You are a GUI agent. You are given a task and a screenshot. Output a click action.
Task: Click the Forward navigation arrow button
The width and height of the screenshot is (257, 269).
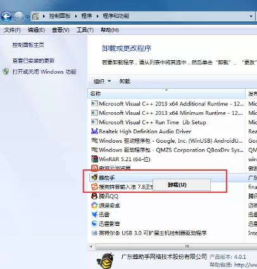(18, 16)
